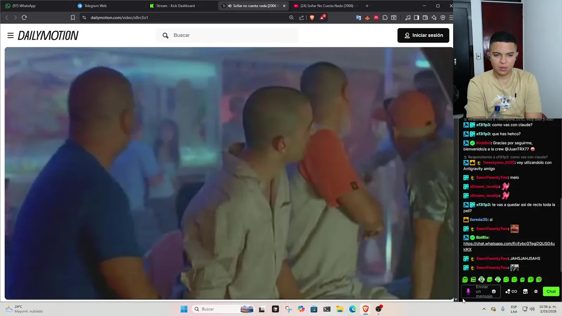Viewport: 562px width, 316px height.
Task: Select the first green Kick emote
Action: tap(465, 280)
